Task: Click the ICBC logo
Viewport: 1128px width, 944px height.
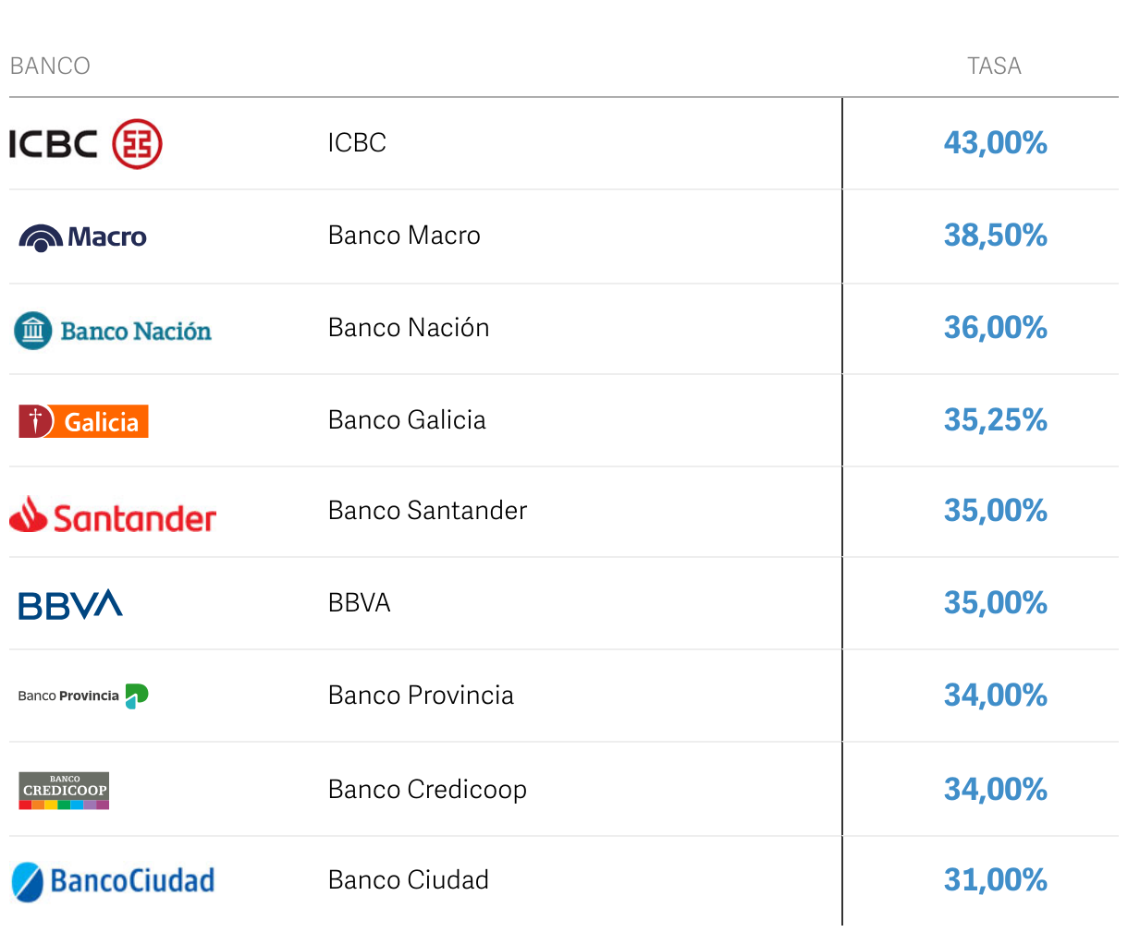Action: (x=85, y=144)
